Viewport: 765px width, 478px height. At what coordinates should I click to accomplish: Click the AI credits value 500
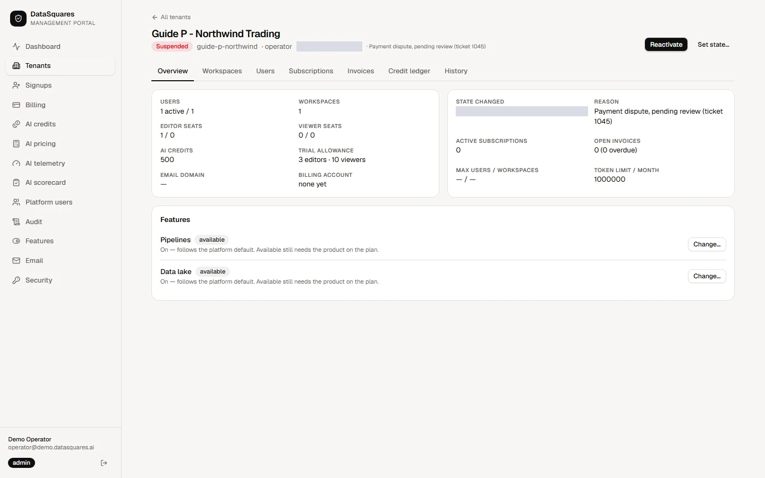coord(167,160)
